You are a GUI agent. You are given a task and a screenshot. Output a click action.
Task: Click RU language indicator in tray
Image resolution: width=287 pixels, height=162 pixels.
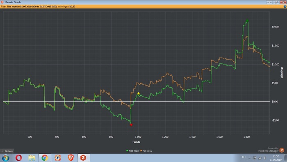point(244,157)
